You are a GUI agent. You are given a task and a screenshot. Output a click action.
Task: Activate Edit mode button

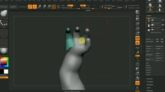pyautogui.click(x=30, y=7)
